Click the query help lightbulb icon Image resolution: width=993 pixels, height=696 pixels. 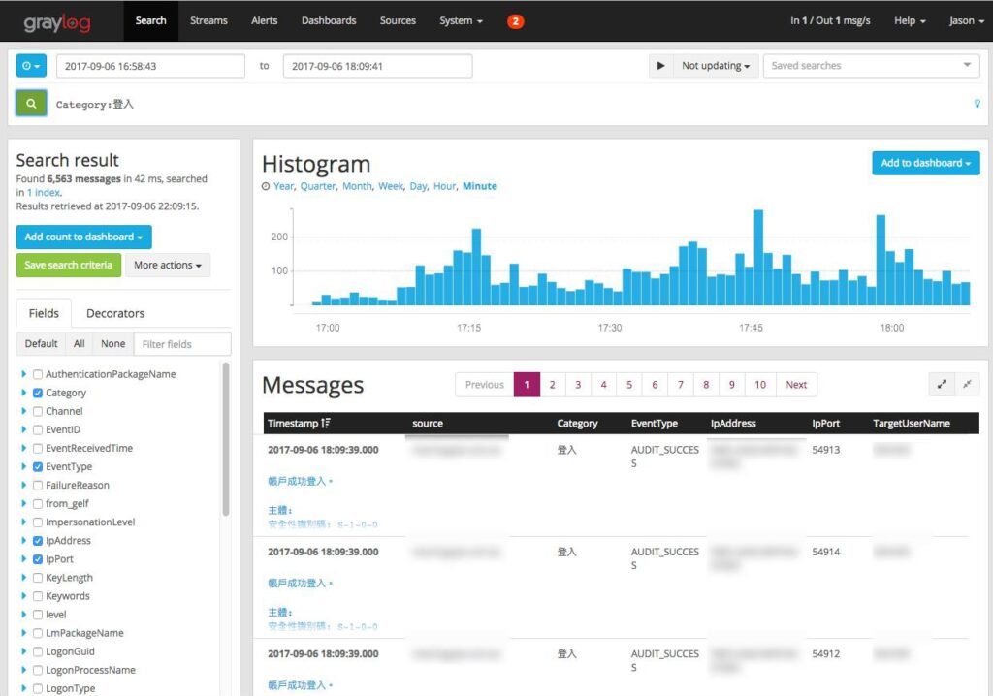coord(977,103)
